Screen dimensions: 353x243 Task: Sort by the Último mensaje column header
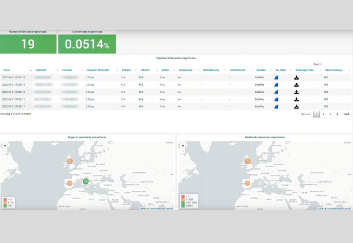(333, 70)
